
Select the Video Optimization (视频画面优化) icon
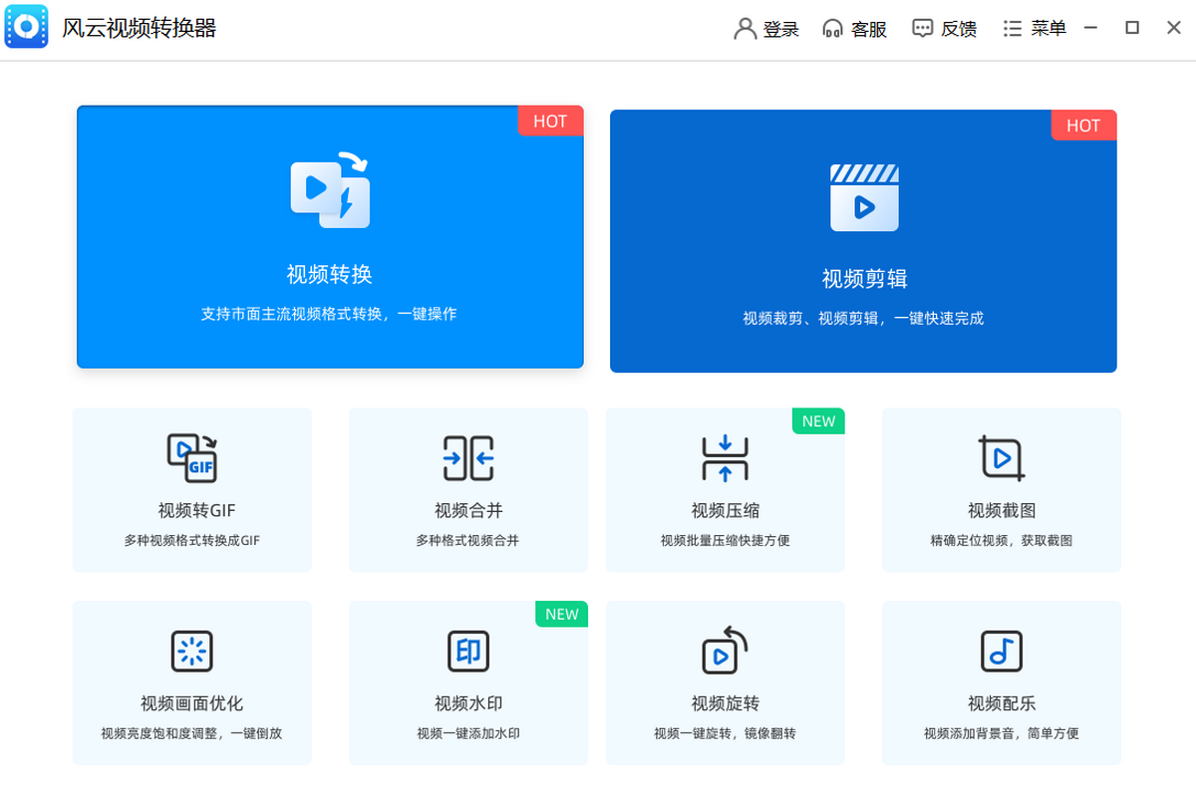pyautogui.click(x=191, y=652)
